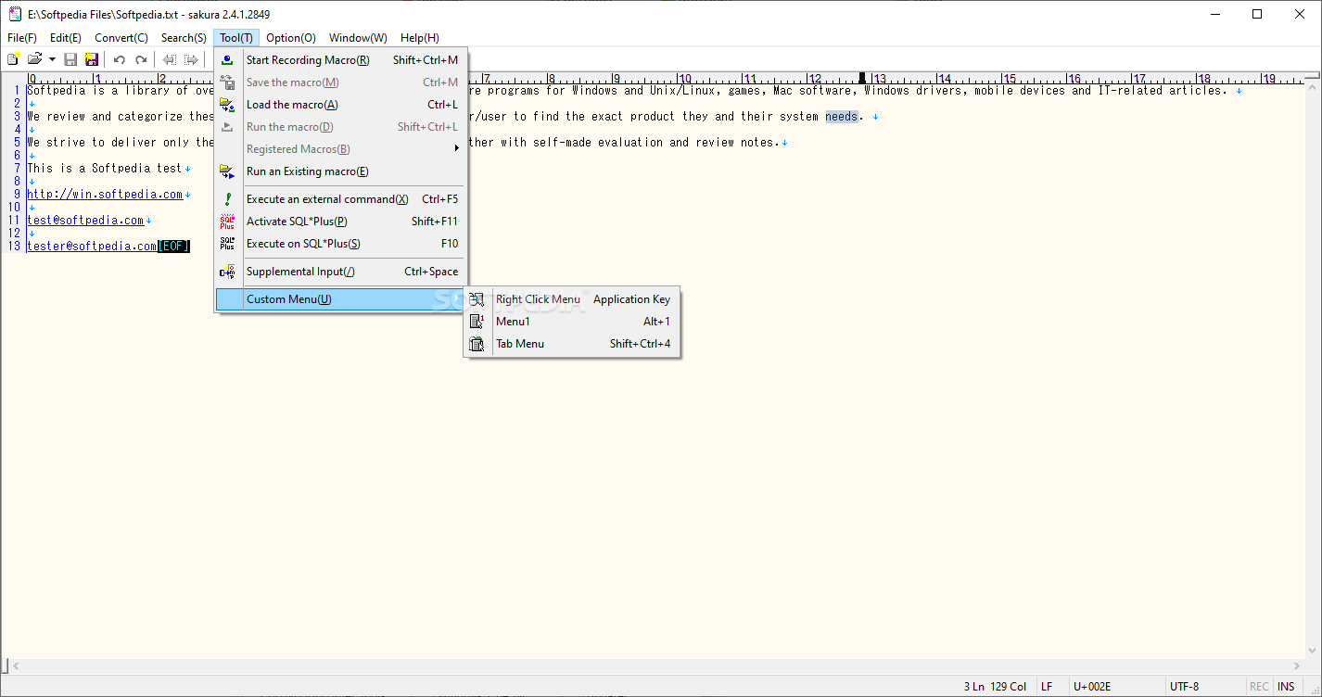Image resolution: width=1322 pixels, height=697 pixels.
Task: Click the Save As toolbar icon
Action: 92,59
